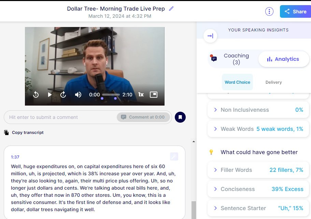Click the Comment at 0:00 button

[x=143, y=117]
